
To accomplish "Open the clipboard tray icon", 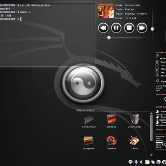I will coord(147,162).
